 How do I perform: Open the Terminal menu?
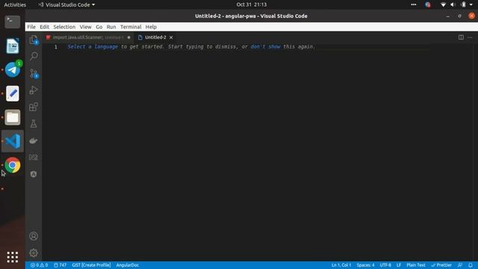click(131, 27)
